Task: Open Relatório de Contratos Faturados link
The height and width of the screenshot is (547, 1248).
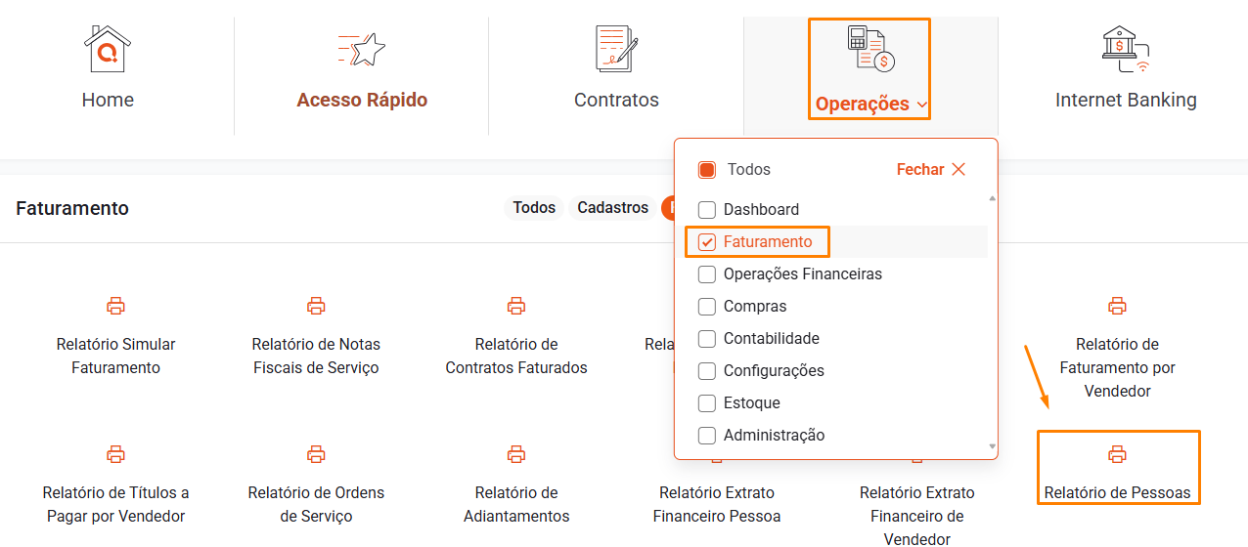Action: (x=516, y=356)
